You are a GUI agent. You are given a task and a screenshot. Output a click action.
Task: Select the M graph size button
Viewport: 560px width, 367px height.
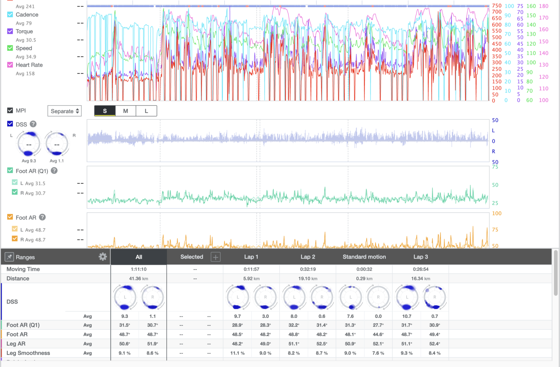(125, 111)
